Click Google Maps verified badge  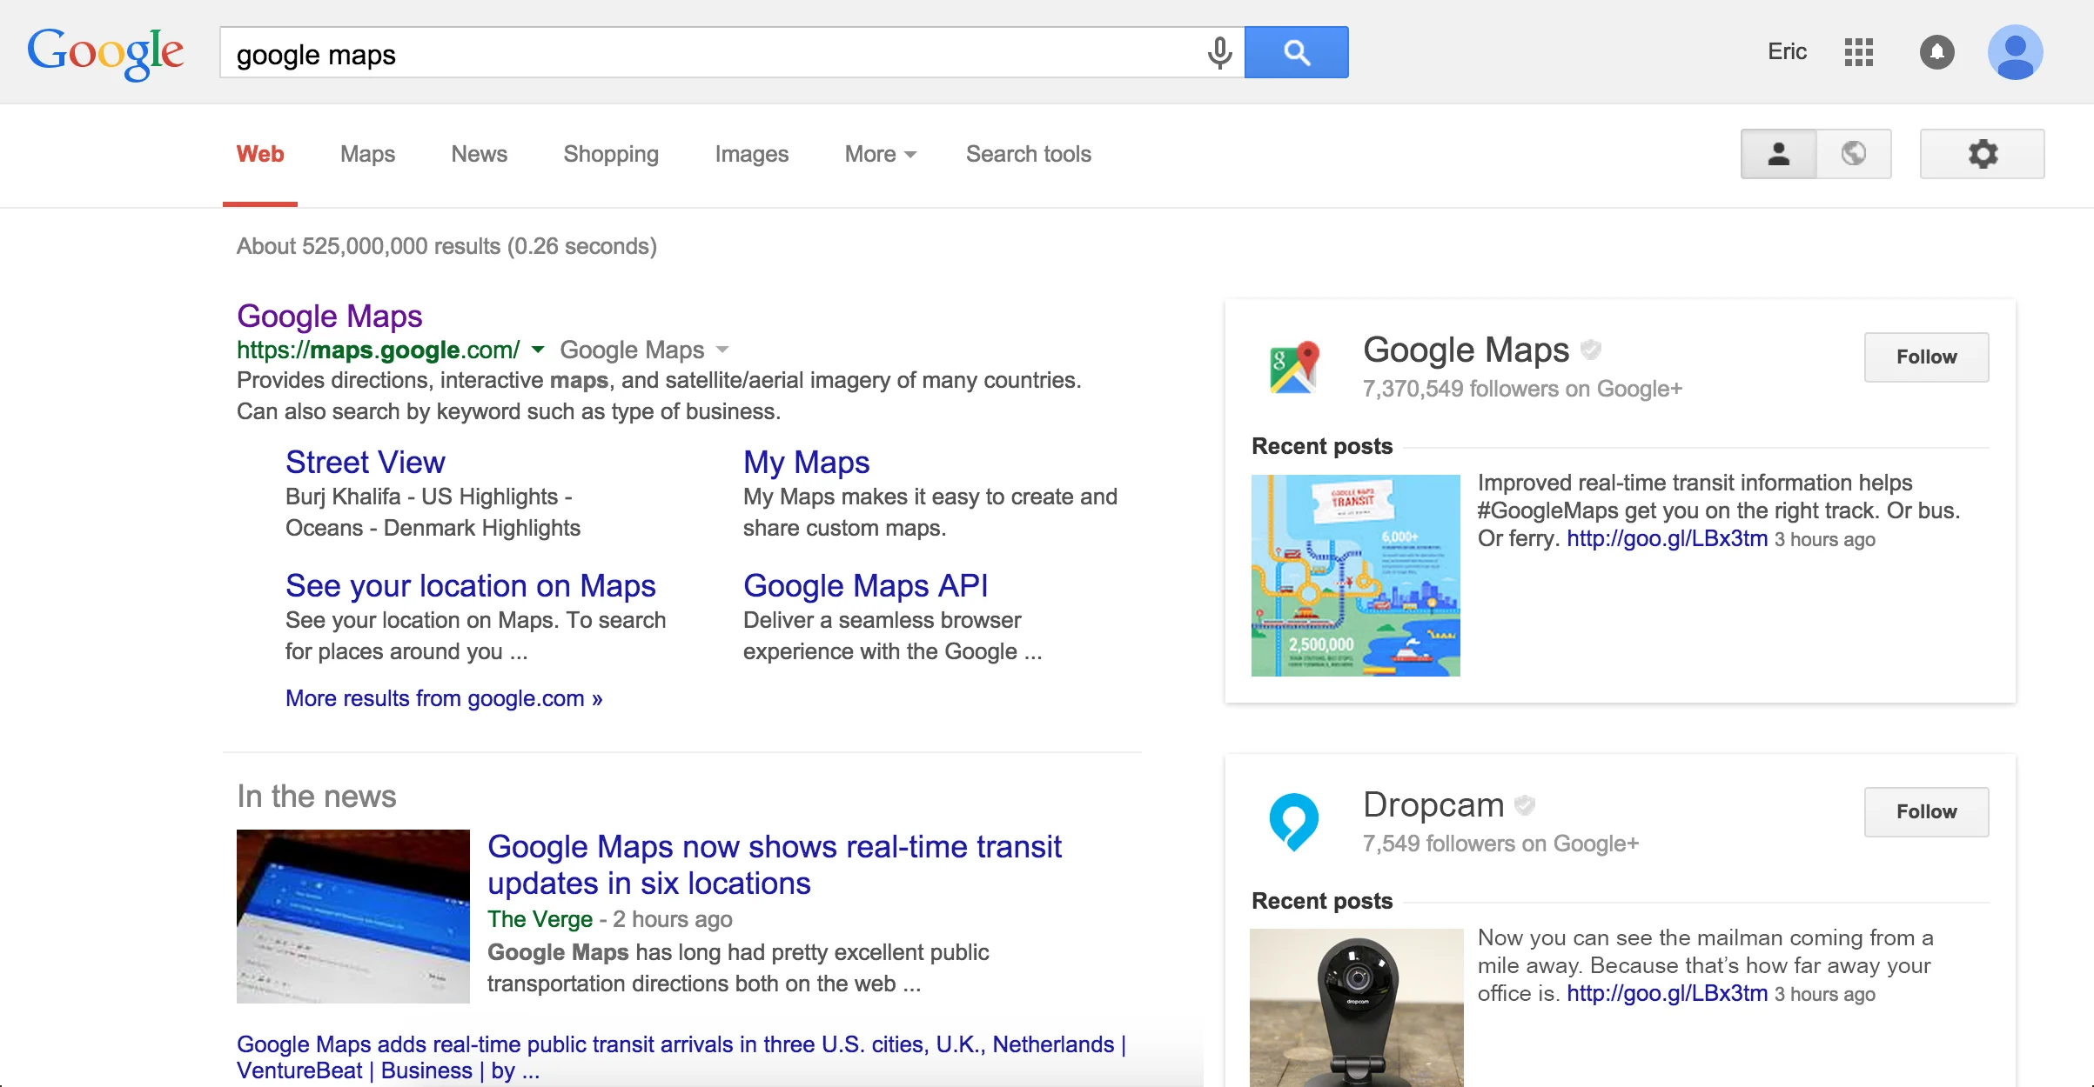[1590, 350]
